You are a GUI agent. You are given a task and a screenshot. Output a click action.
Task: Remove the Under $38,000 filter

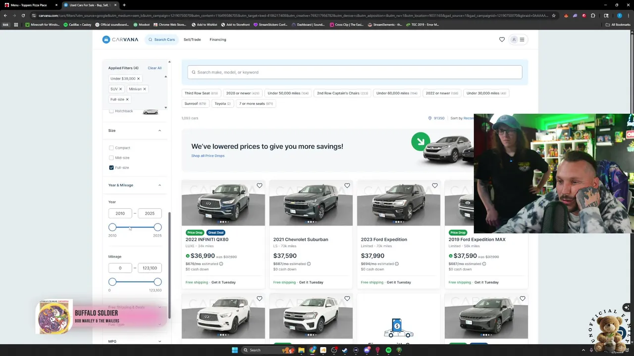[x=138, y=79]
